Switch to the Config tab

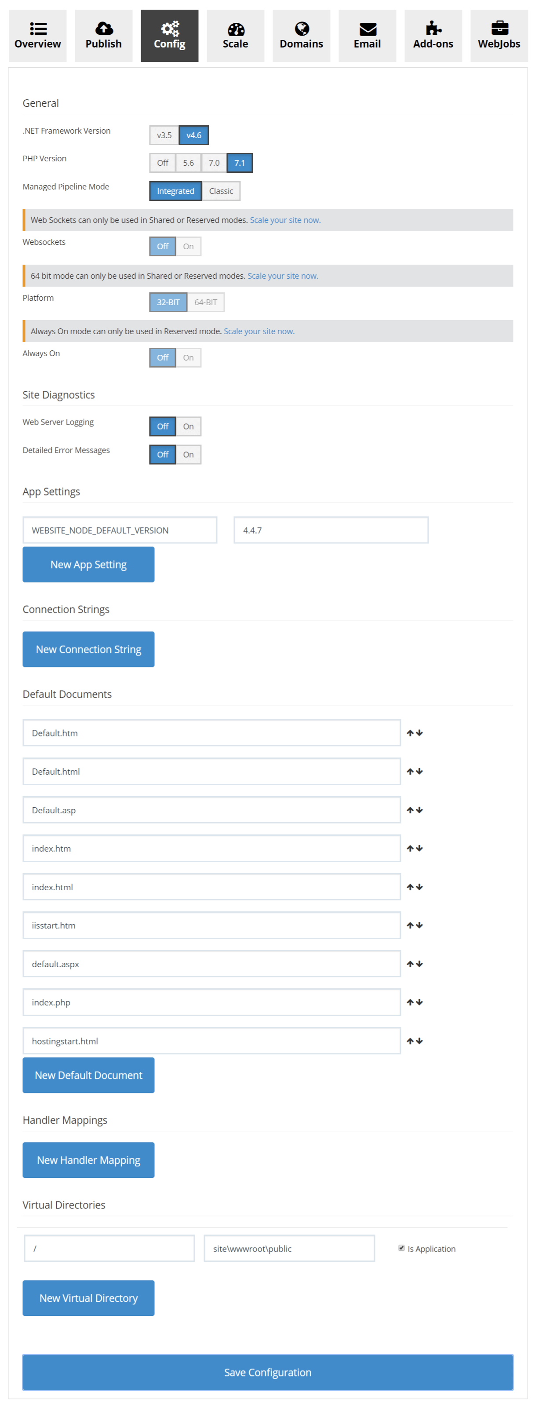coord(169,36)
